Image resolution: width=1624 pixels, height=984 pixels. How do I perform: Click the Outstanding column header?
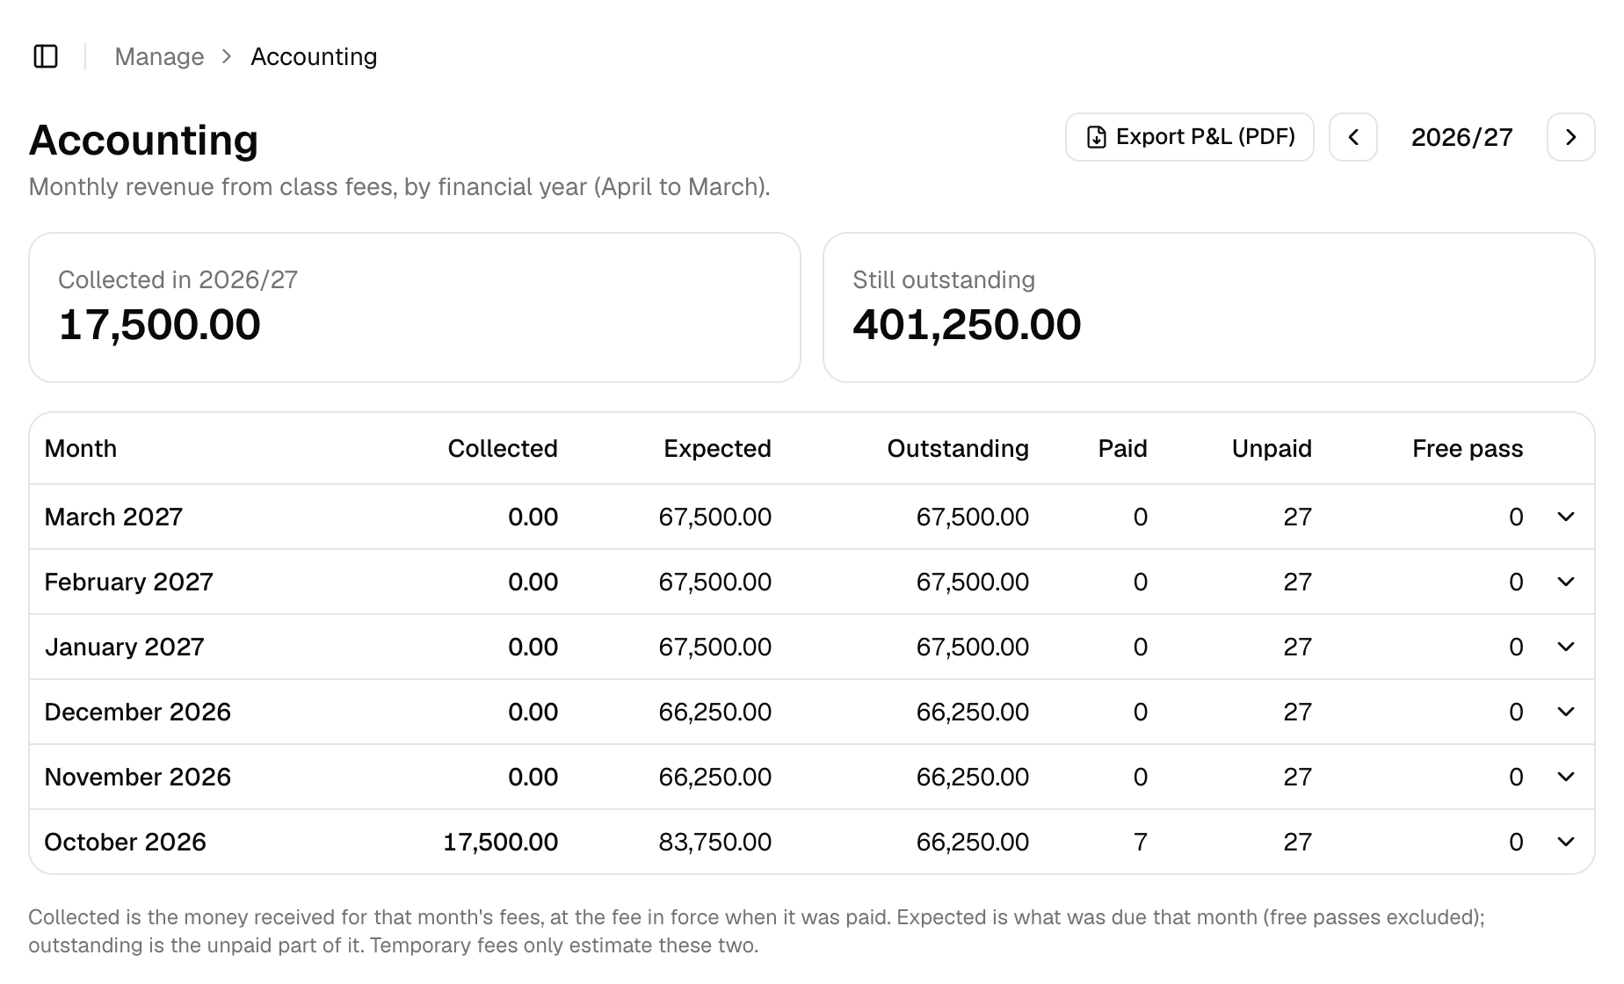(x=958, y=449)
